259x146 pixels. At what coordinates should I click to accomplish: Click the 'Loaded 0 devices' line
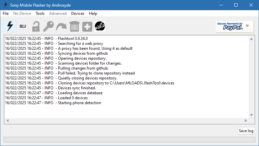pyautogui.click(x=46, y=98)
